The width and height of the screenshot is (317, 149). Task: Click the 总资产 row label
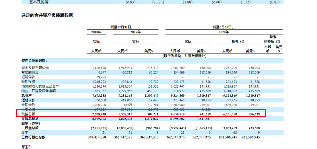pyautogui.click(x=27, y=96)
